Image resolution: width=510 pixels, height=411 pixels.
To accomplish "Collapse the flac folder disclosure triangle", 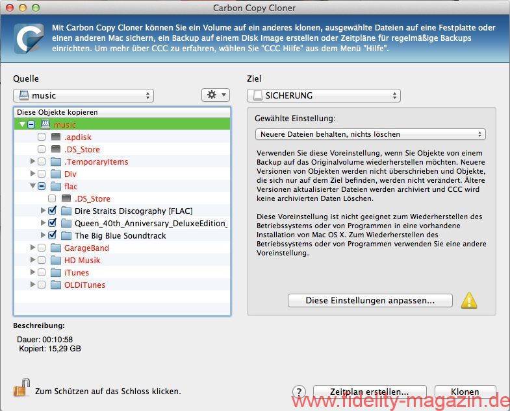I will 32,187.
